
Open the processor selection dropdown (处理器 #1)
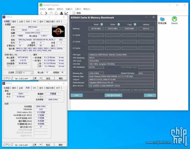point(25,72)
